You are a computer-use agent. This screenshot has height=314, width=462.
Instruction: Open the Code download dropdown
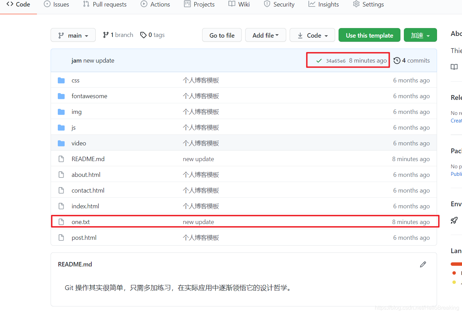coord(312,35)
